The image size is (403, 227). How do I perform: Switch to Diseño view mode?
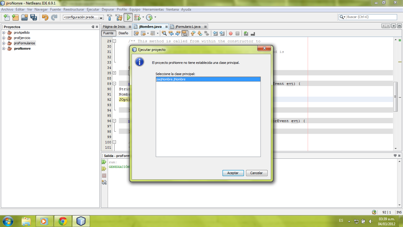[124, 33]
